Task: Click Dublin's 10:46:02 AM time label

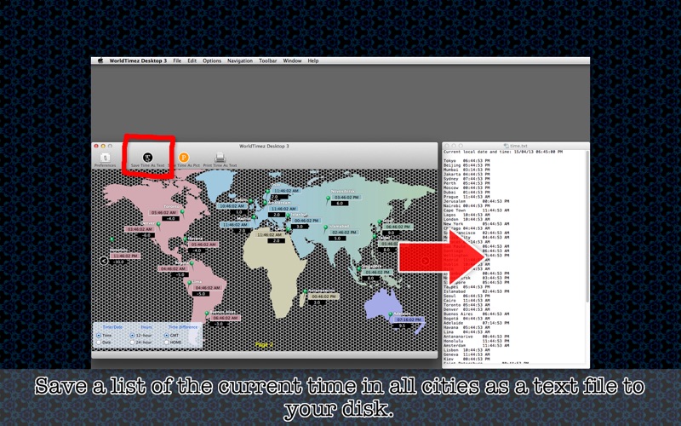Action: point(232,206)
